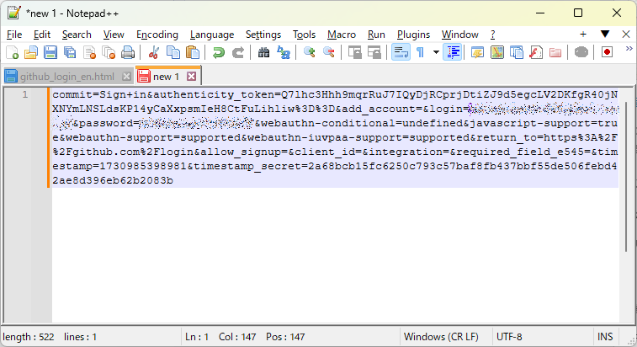Toggle synchronize horizontal scrolling icon
The height and width of the screenshot is (347, 637).
coord(374,52)
